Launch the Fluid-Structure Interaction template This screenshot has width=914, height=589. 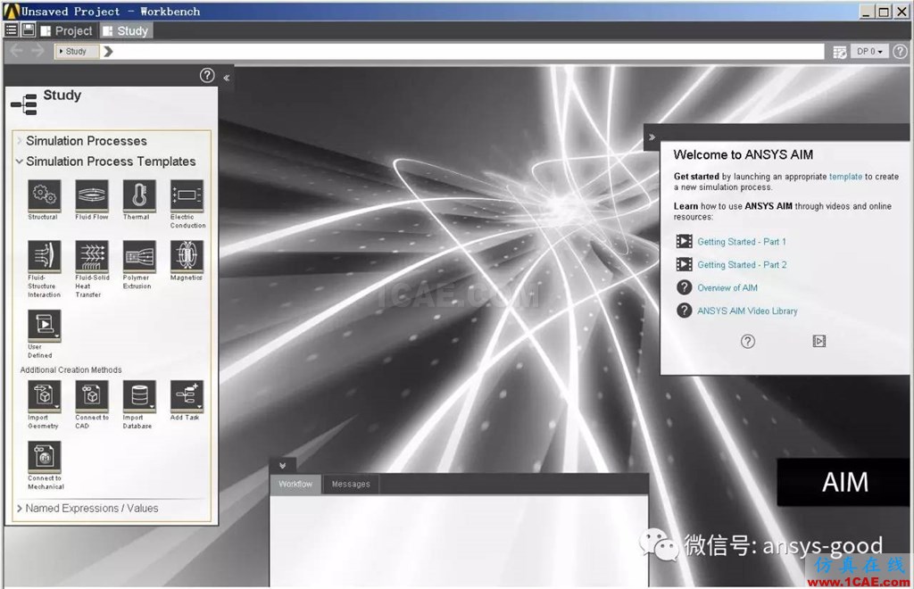44,255
